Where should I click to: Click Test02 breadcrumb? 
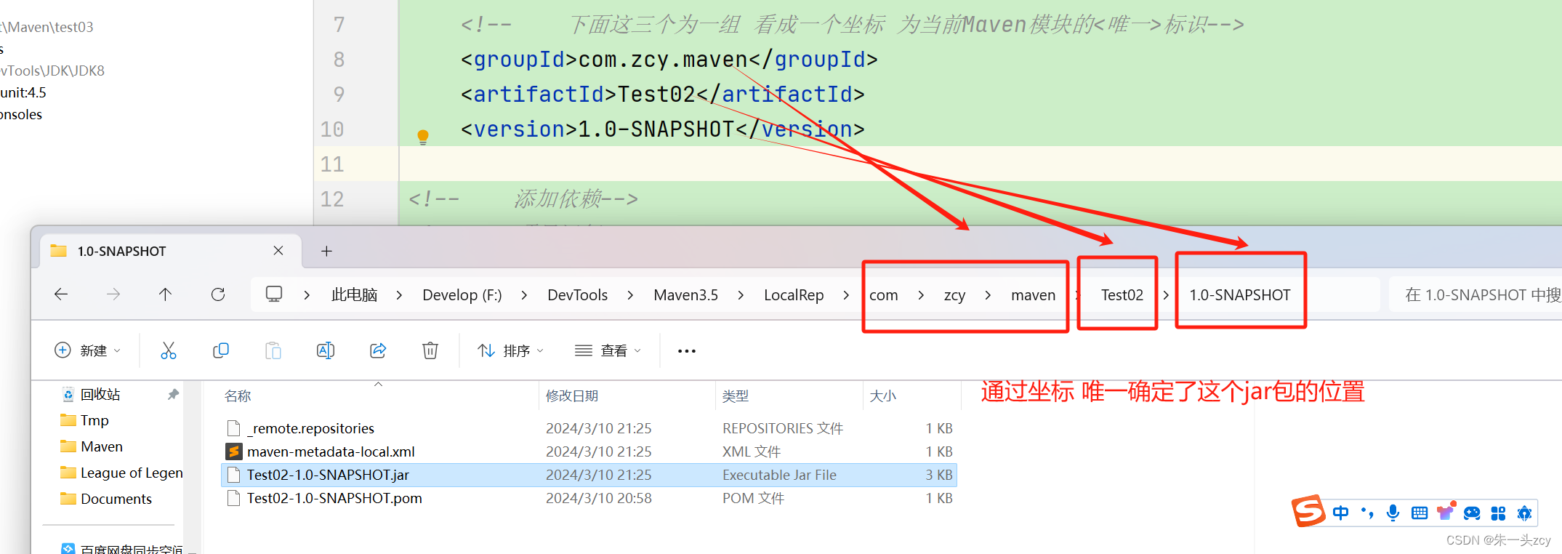point(1122,294)
